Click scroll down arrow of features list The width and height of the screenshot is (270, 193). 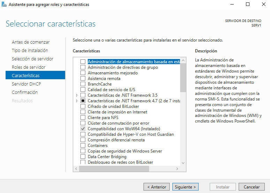pyautogui.click(x=183, y=163)
